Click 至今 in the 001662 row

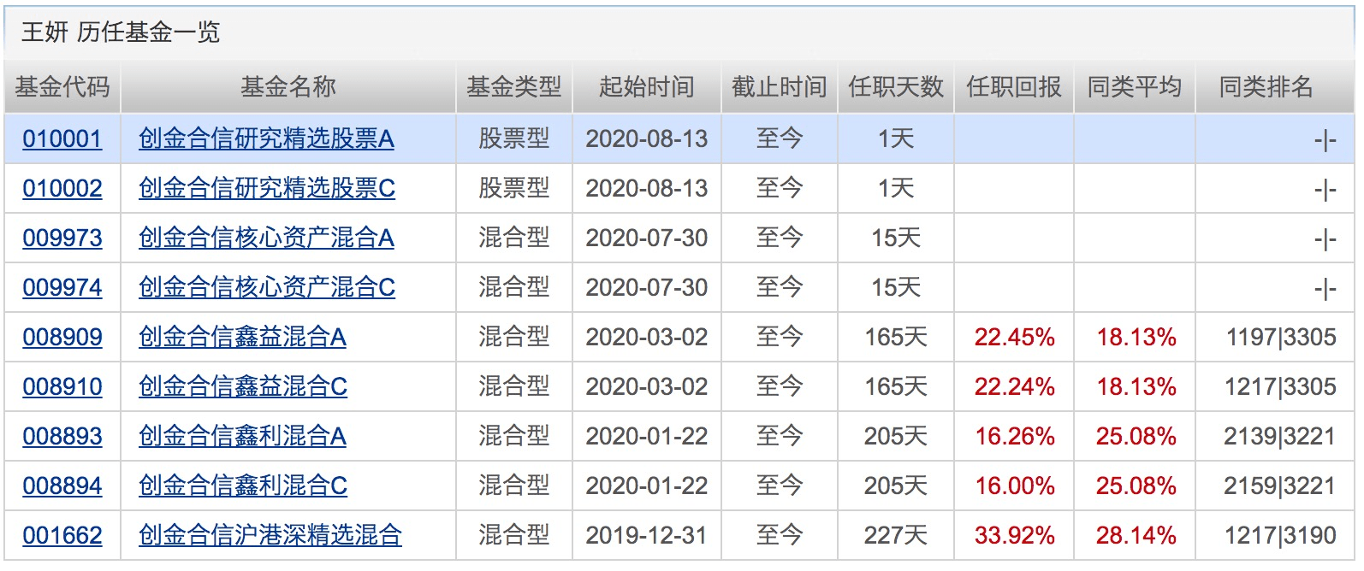780,536
